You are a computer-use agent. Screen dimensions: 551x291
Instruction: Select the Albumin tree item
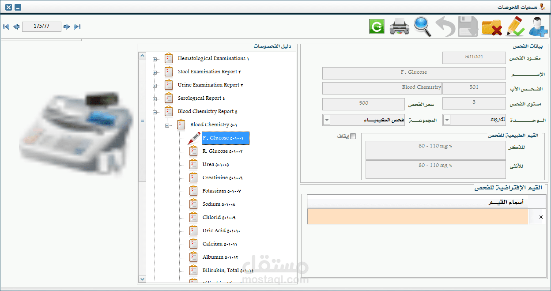pos(220,257)
